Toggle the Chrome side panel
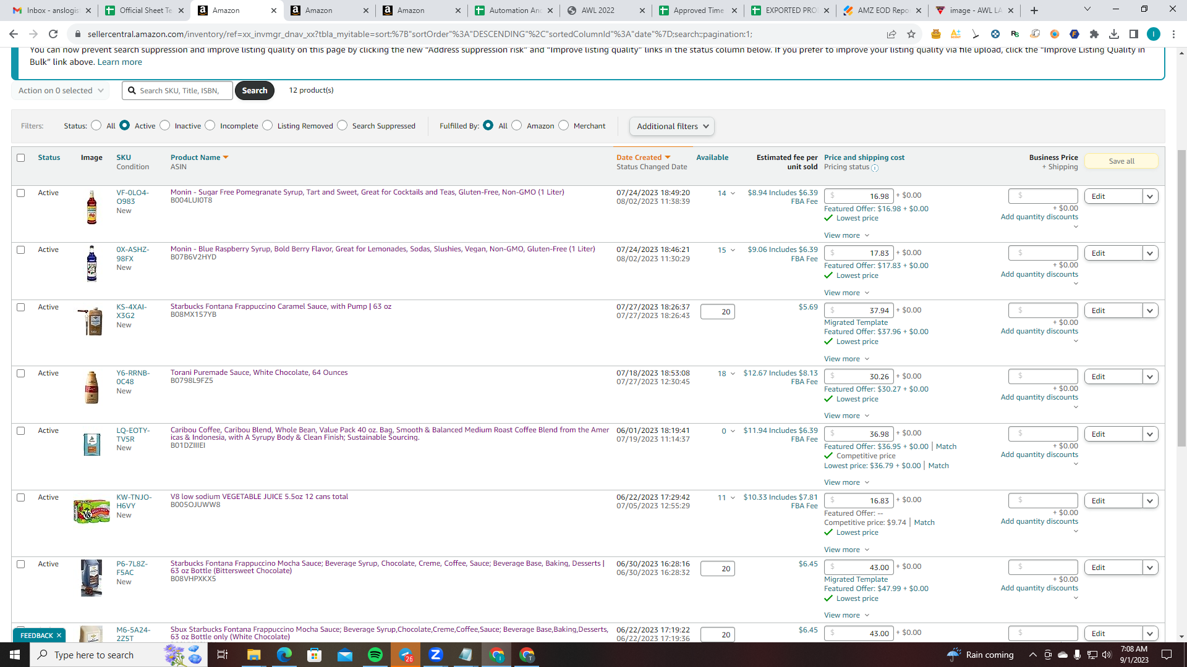Image resolution: width=1187 pixels, height=667 pixels. tap(1134, 34)
